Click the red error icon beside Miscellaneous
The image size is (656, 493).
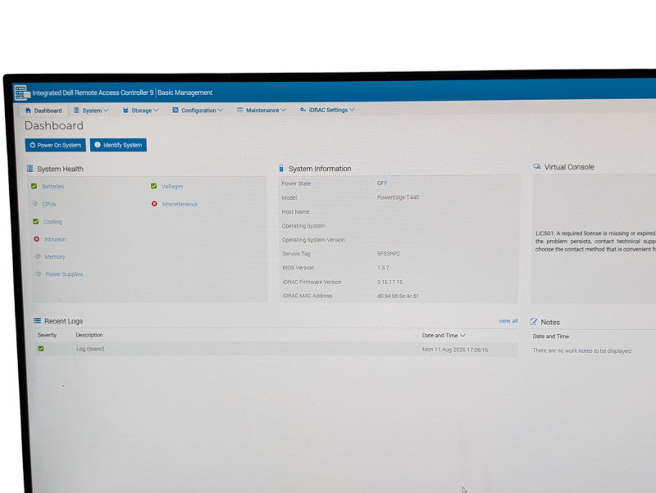pyautogui.click(x=154, y=204)
